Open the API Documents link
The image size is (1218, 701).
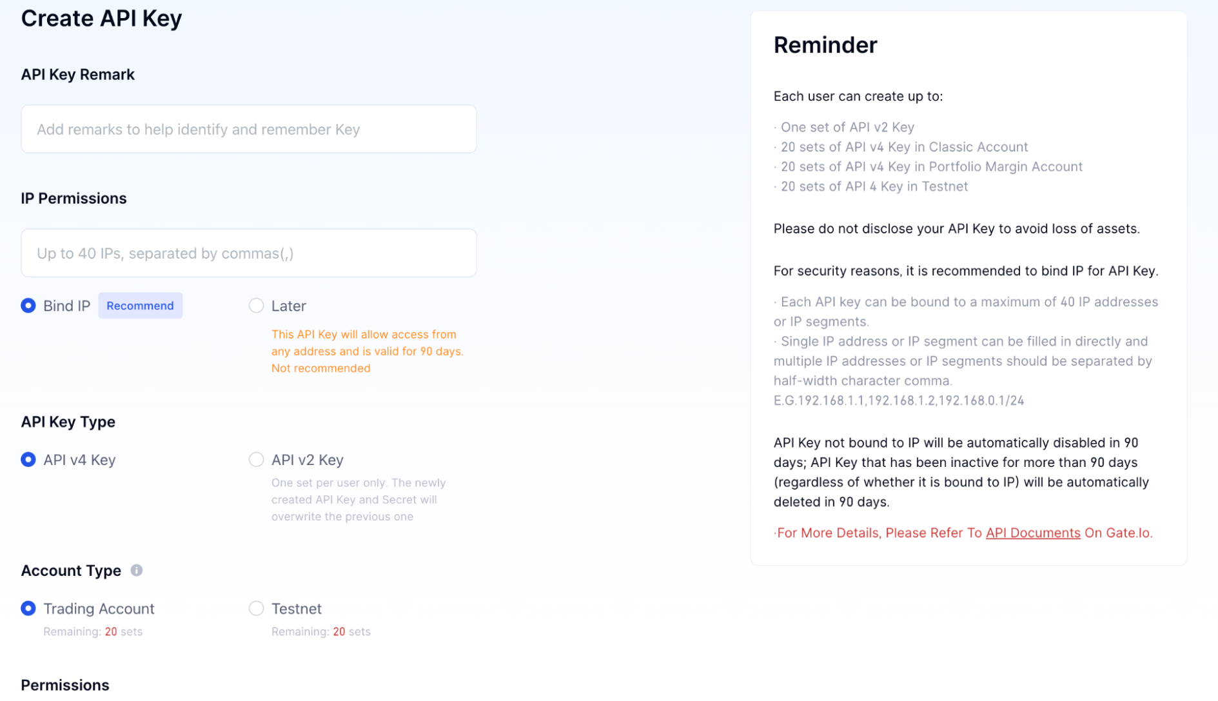(x=1032, y=533)
